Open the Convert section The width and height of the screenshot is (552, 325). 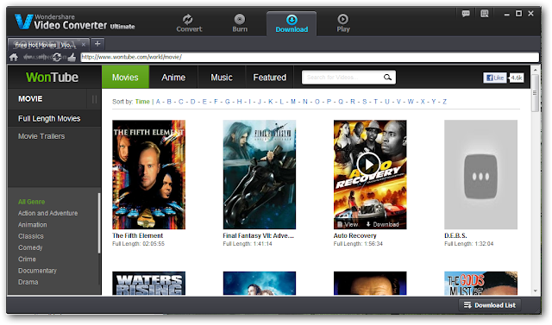[x=189, y=23]
